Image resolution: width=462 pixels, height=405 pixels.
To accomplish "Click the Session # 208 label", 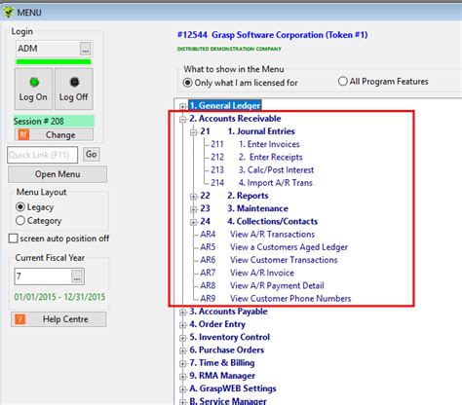I will (x=54, y=121).
